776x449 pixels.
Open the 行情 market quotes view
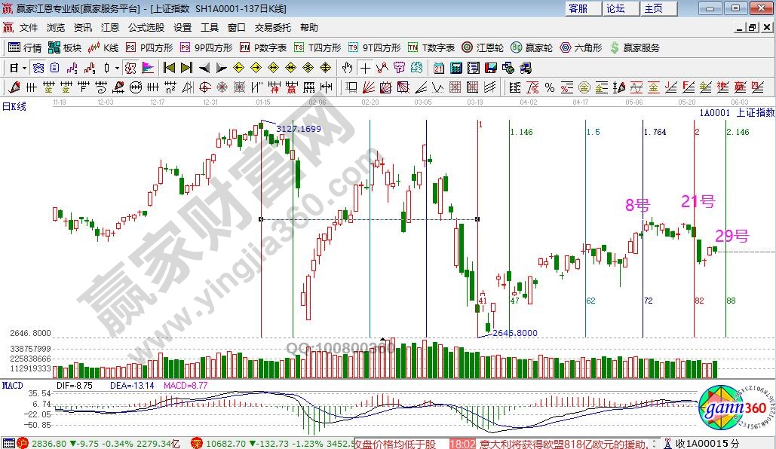(x=25, y=47)
